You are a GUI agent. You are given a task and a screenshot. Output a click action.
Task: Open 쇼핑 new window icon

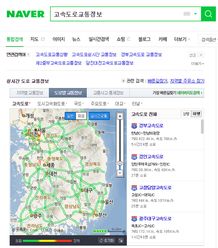pos(129,39)
